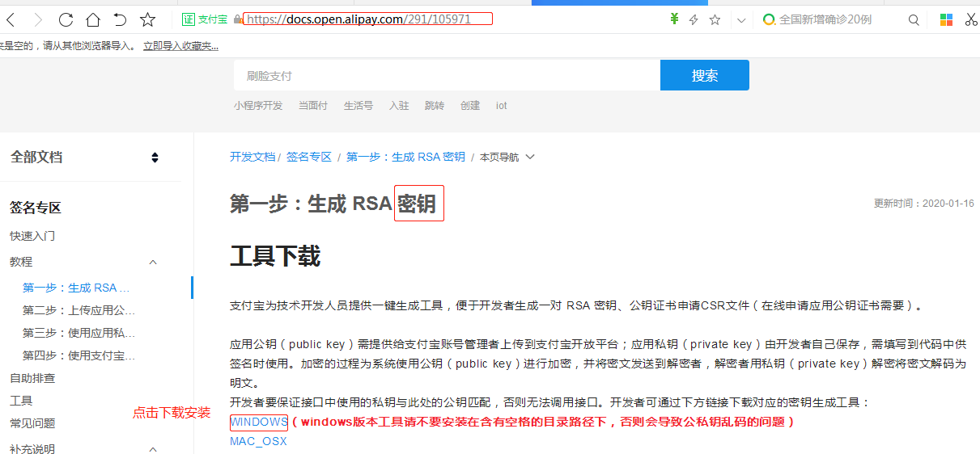Click the blue 搜索 button
The image size is (980, 454).
[705, 75]
